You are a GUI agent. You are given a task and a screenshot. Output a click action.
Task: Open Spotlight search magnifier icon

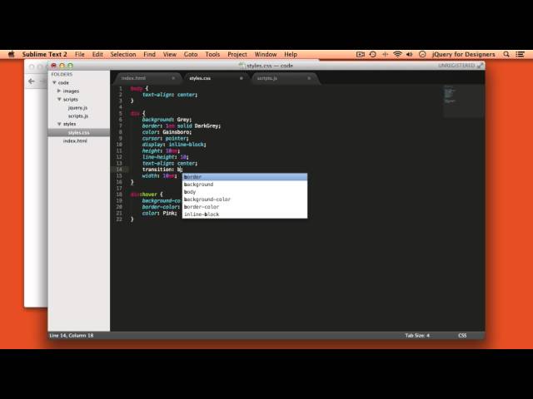(506, 54)
